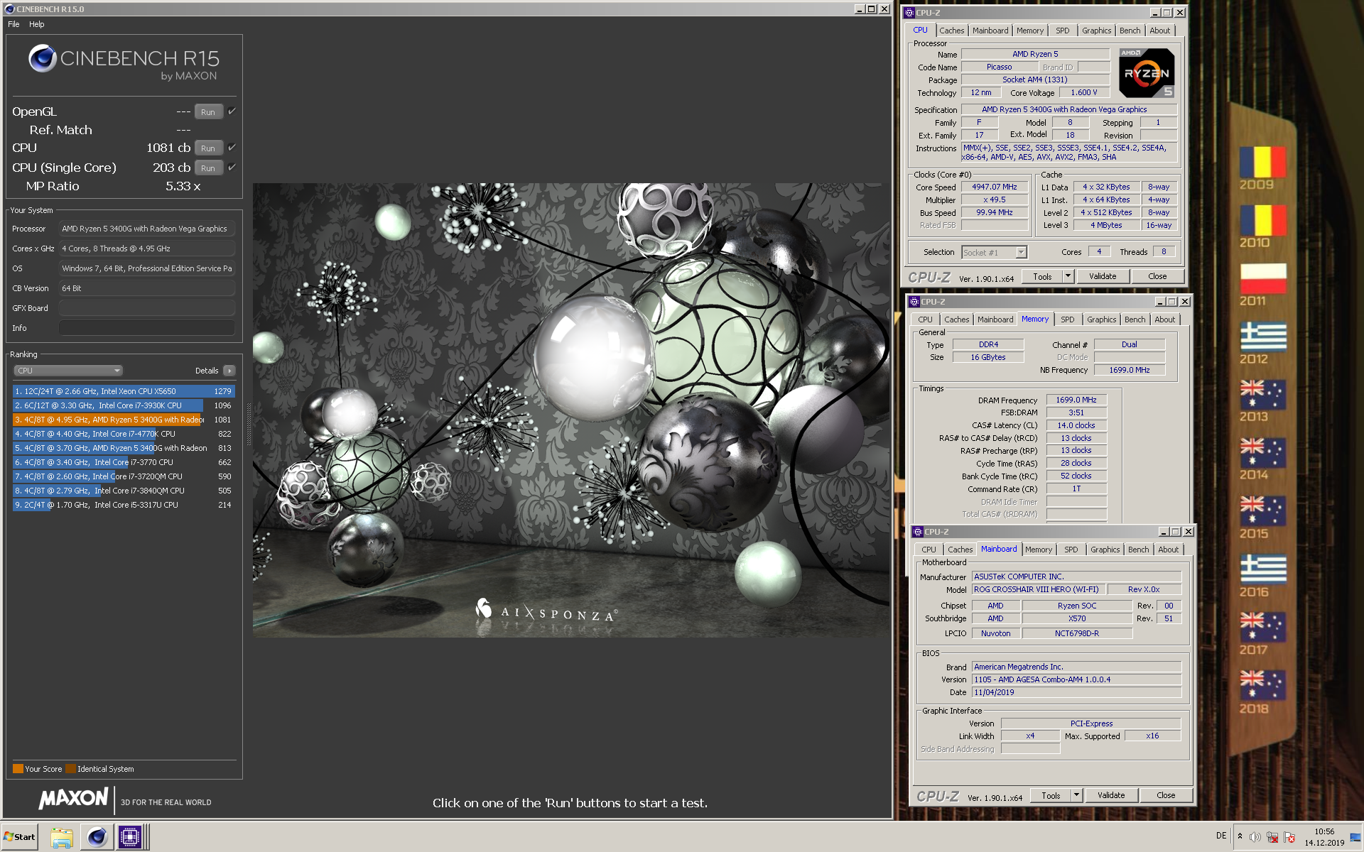Click the Core Speed value 4947.07 MHz
This screenshot has width=1364, height=852.
click(x=995, y=187)
